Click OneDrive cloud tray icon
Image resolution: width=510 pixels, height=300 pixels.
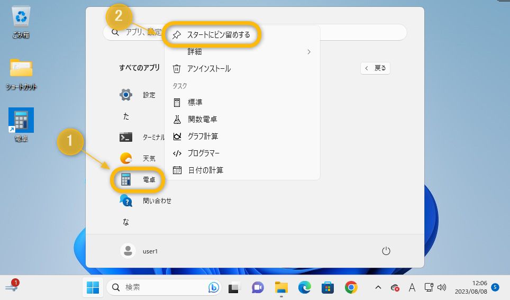pos(395,288)
